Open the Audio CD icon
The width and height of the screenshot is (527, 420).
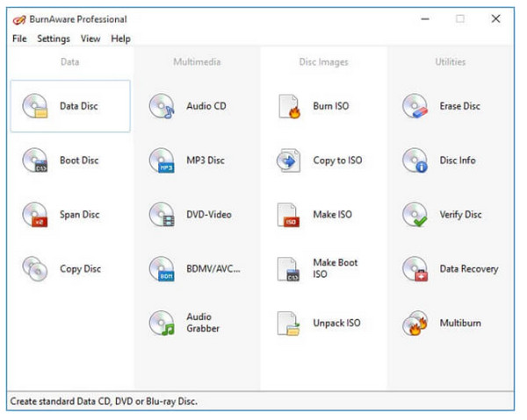[162, 106]
